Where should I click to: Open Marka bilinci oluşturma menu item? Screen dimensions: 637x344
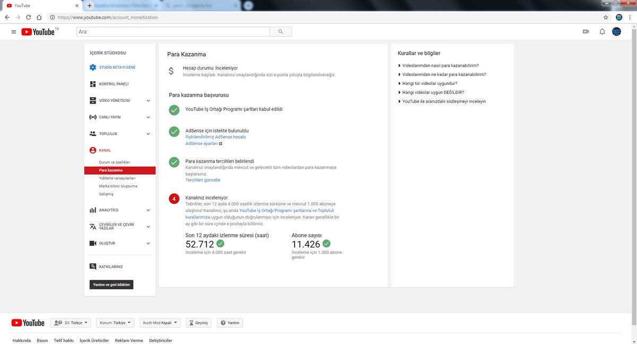click(119, 186)
